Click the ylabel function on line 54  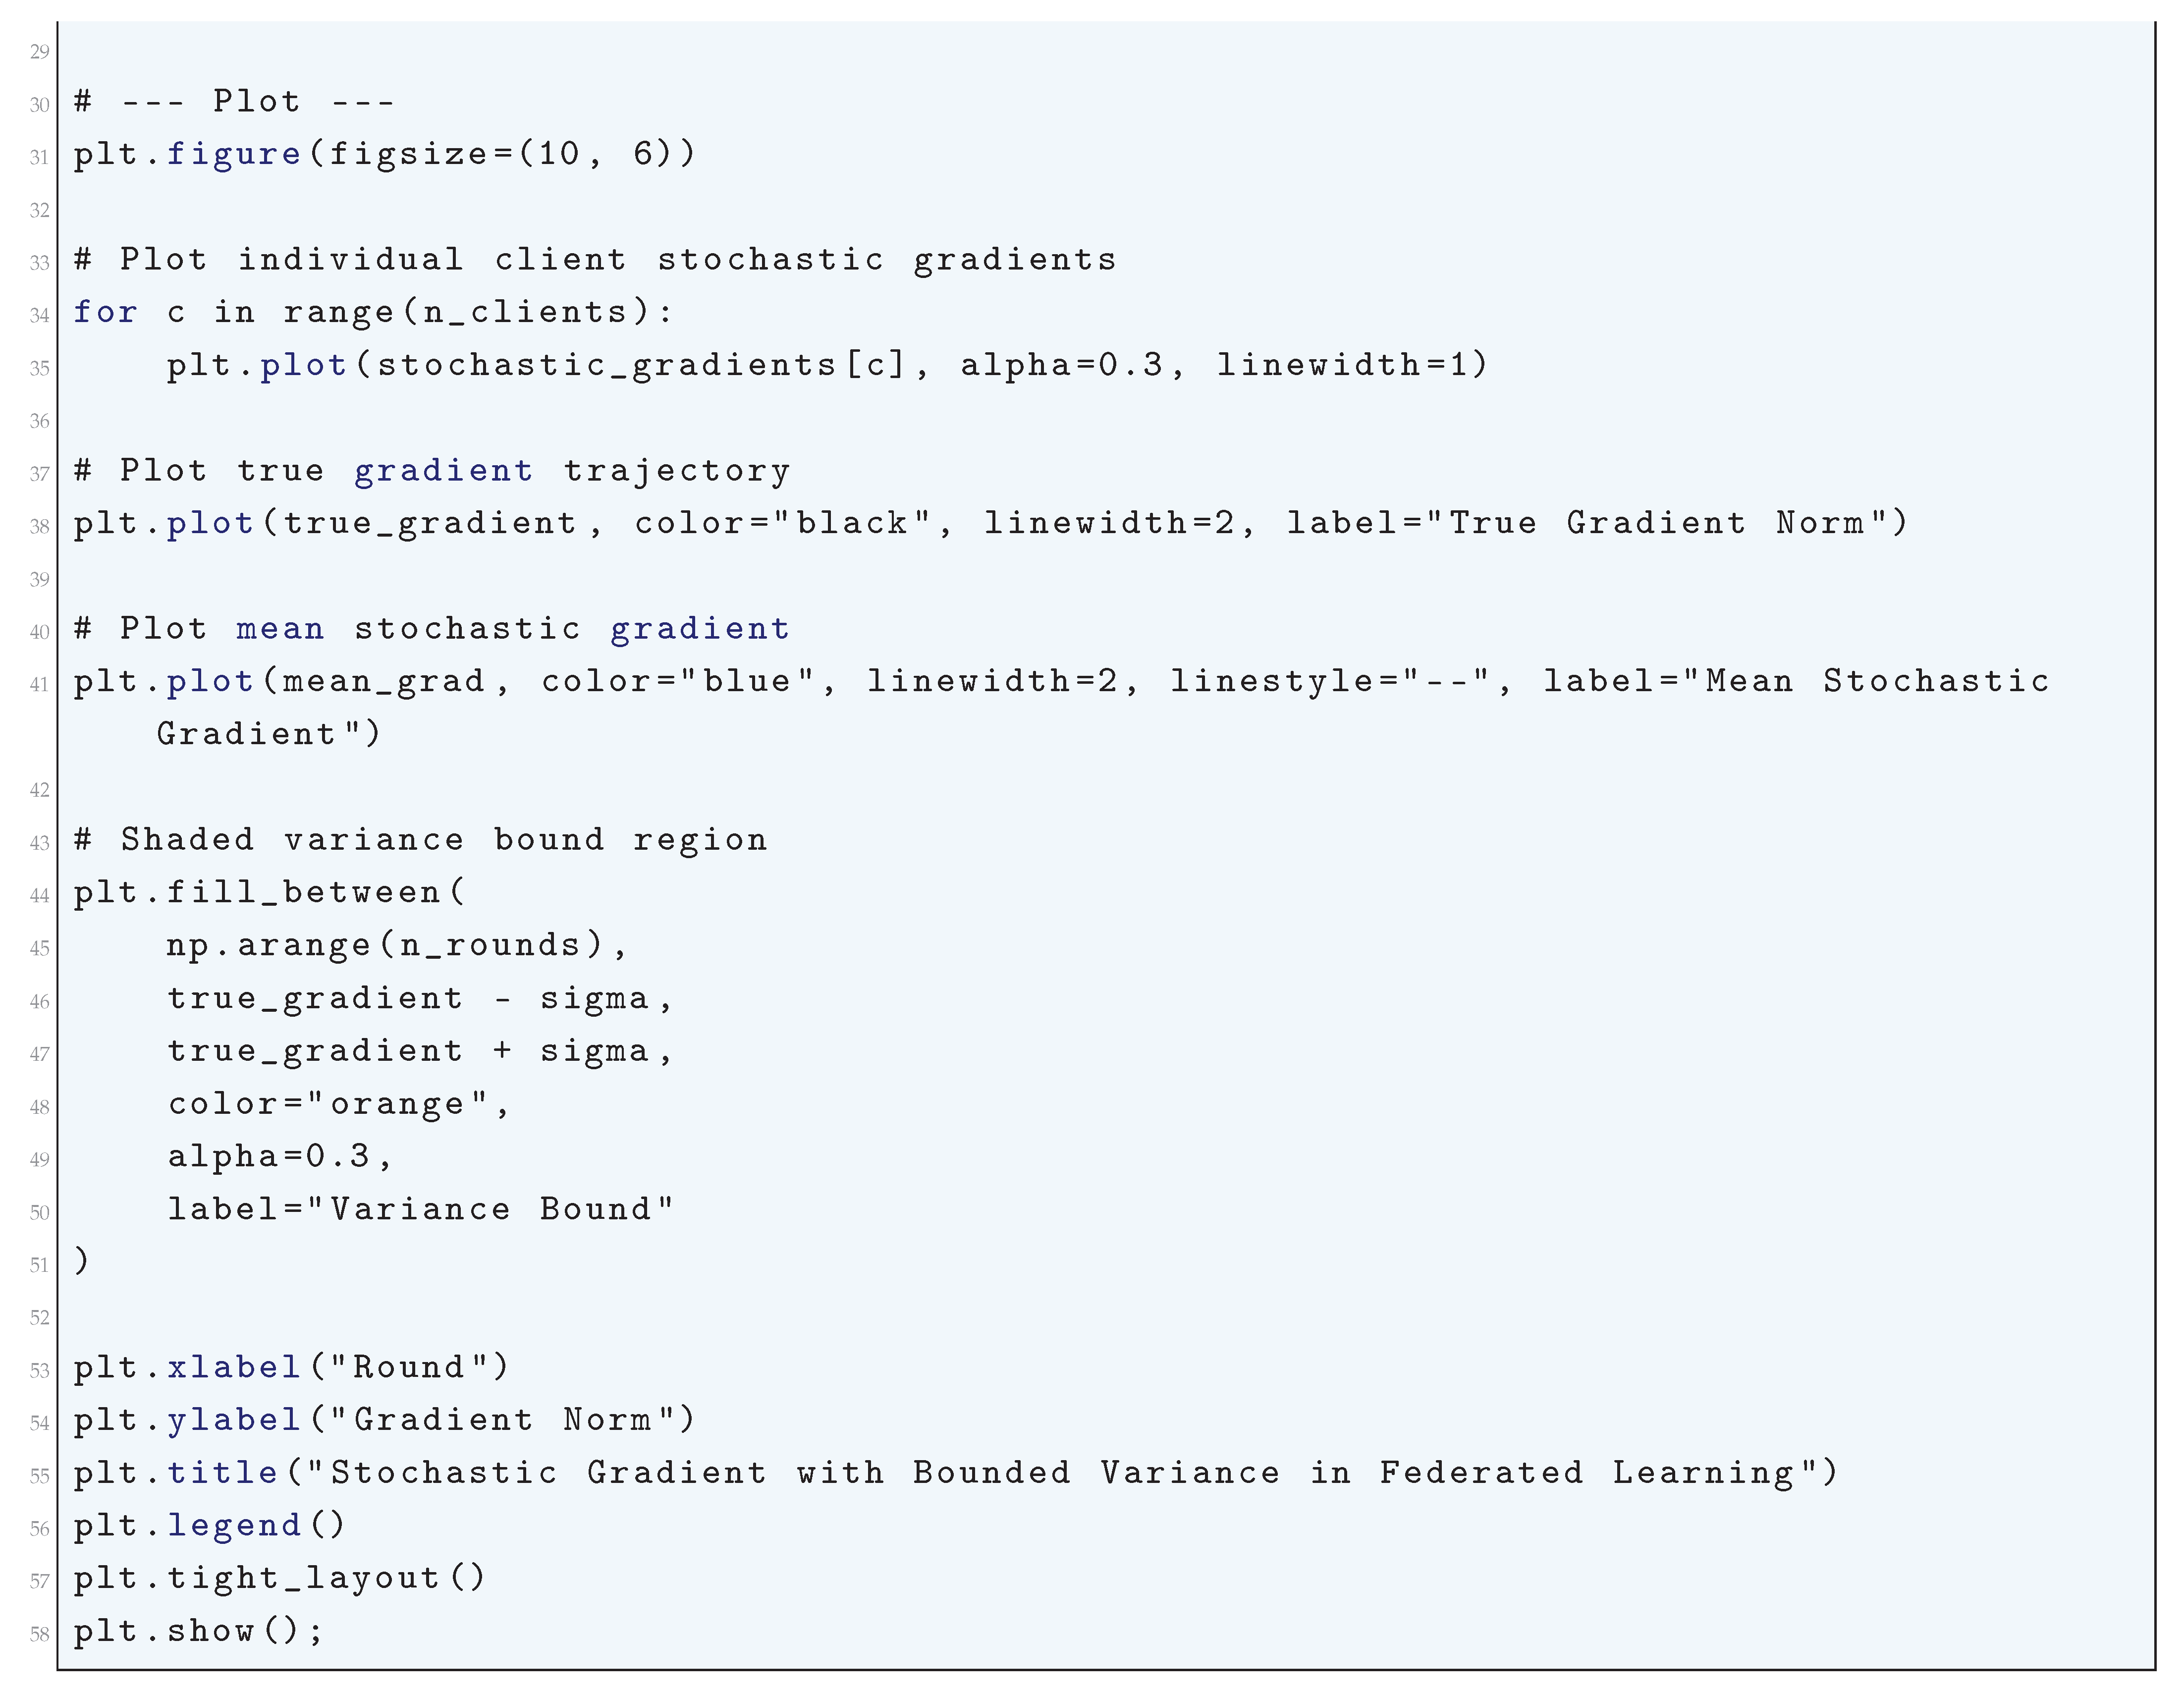click(x=234, y=1420)
